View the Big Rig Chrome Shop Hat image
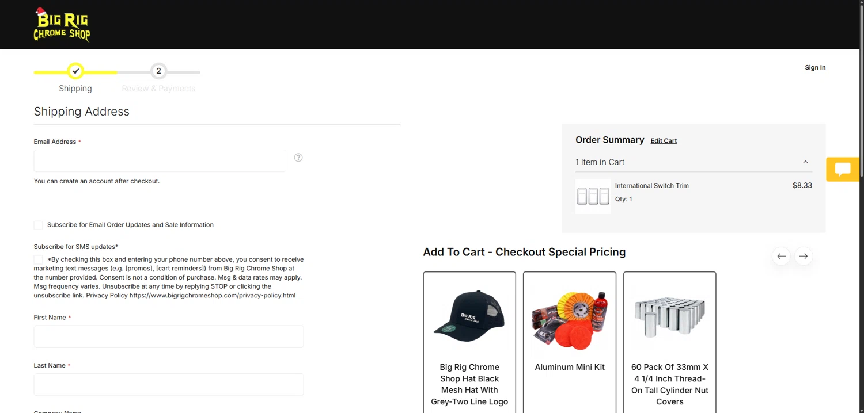This screenshot has height=413, width=864. pyautogui.click(x=469, y=317)
